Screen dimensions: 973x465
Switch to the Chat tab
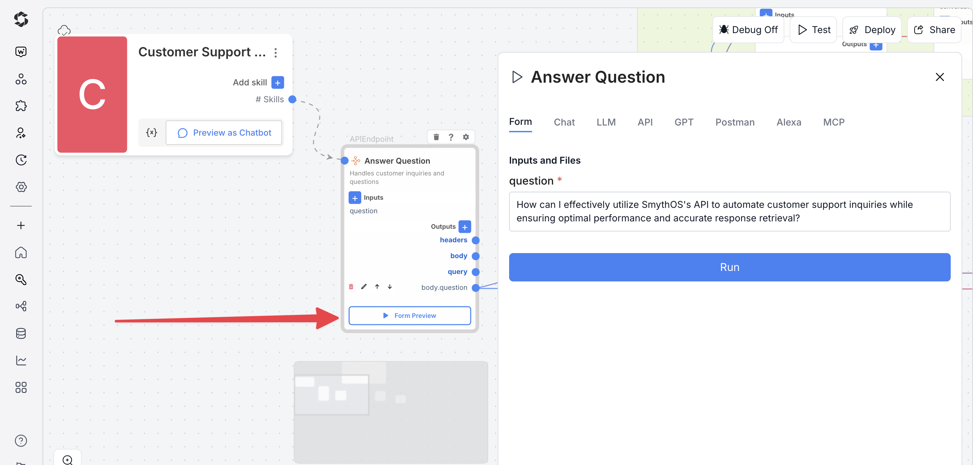564,122
